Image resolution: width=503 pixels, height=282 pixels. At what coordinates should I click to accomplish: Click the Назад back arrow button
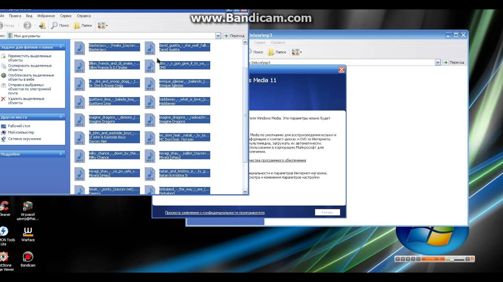7,25
